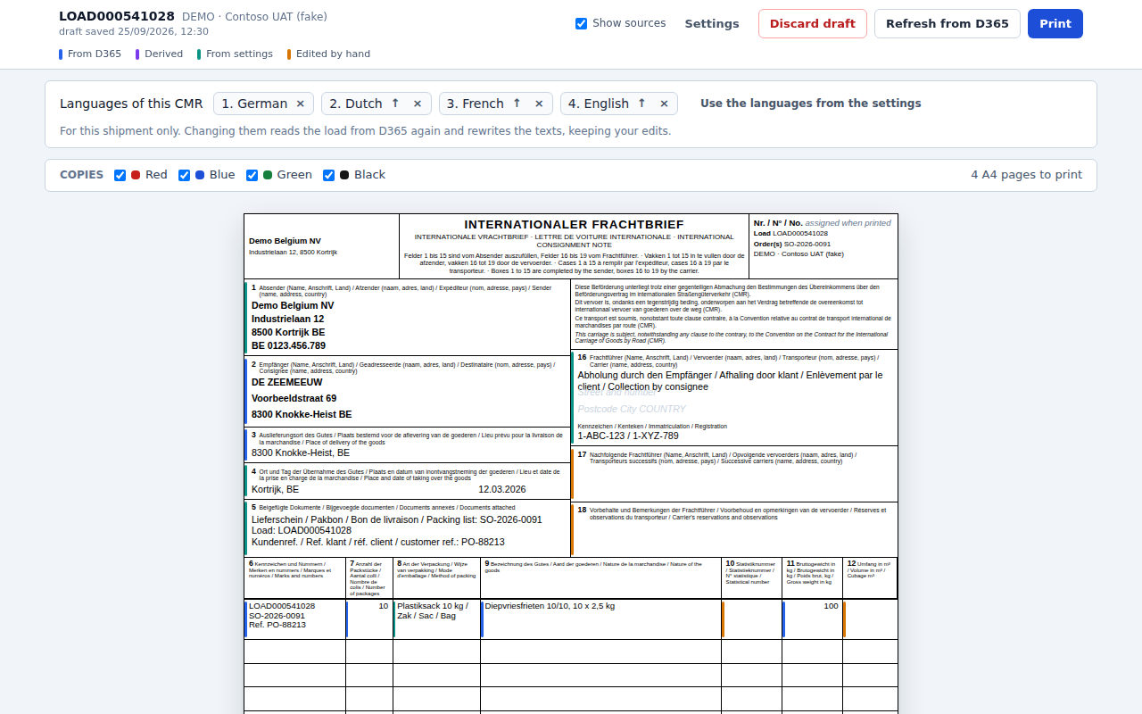Image resolution: width=1142 pixels, height=714 pixels.
Task: Toggle the Show sources checkbox
Action: pos(582,23)
